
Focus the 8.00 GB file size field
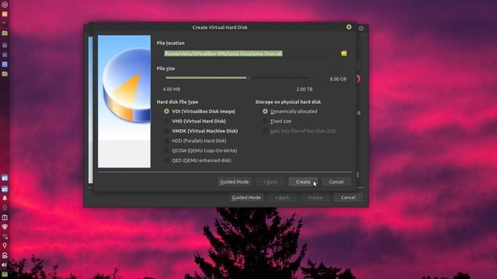tap(332, 79)
